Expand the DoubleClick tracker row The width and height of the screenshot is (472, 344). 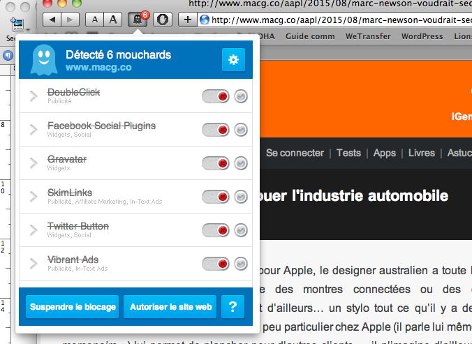click(x=34, y=96)
